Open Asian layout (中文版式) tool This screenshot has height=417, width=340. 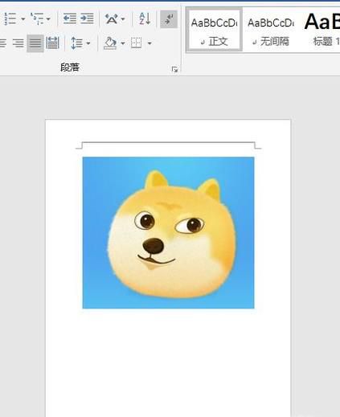pos(112,19)
